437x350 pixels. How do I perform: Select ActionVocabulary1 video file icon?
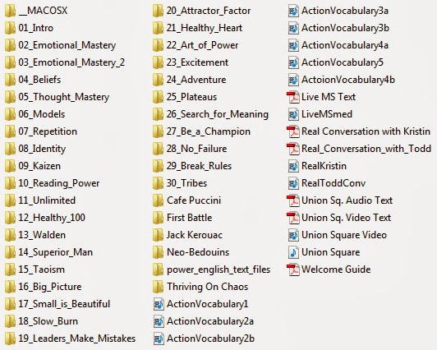pyautogui.click(x=159, y=304)
